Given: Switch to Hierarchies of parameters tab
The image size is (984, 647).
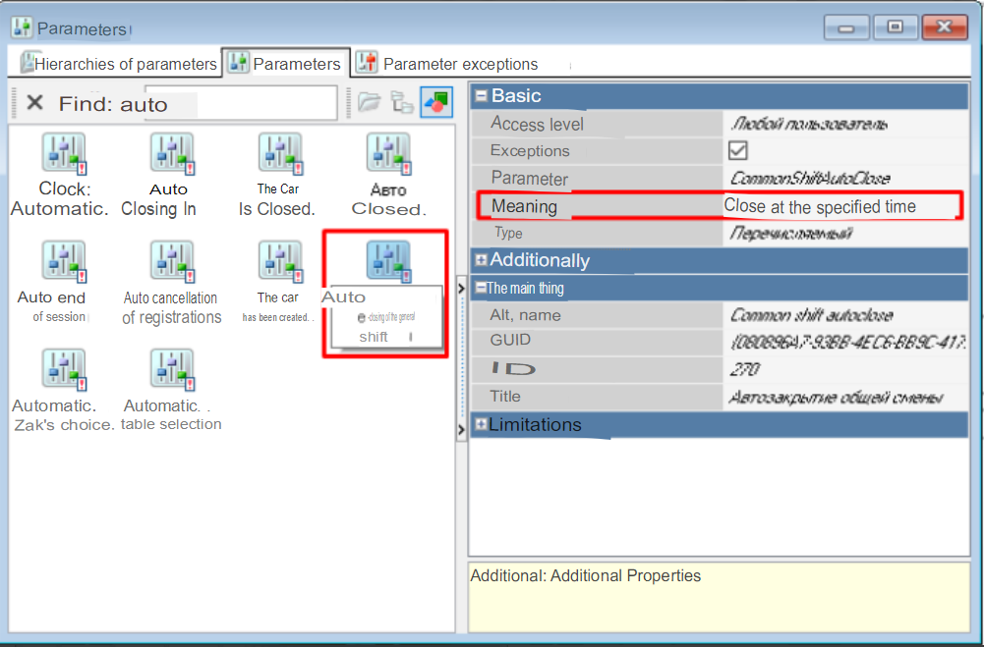Looking at the screenshot, I should point(120,64).
